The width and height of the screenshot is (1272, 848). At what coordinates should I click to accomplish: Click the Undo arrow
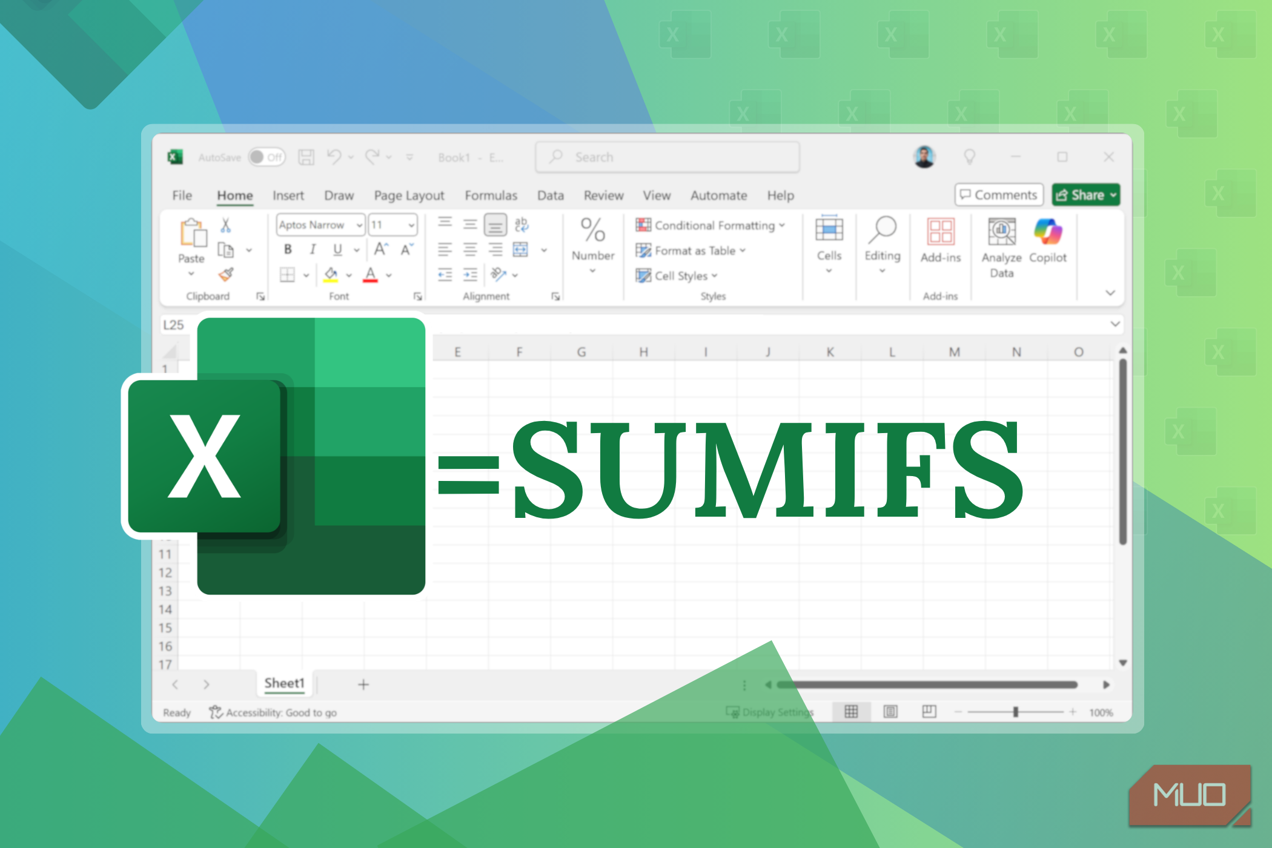pos(334,157)
